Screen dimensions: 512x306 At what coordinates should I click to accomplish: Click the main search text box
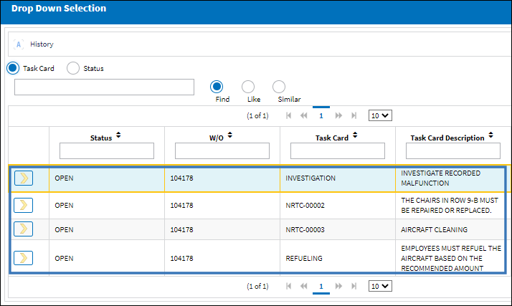104,87
